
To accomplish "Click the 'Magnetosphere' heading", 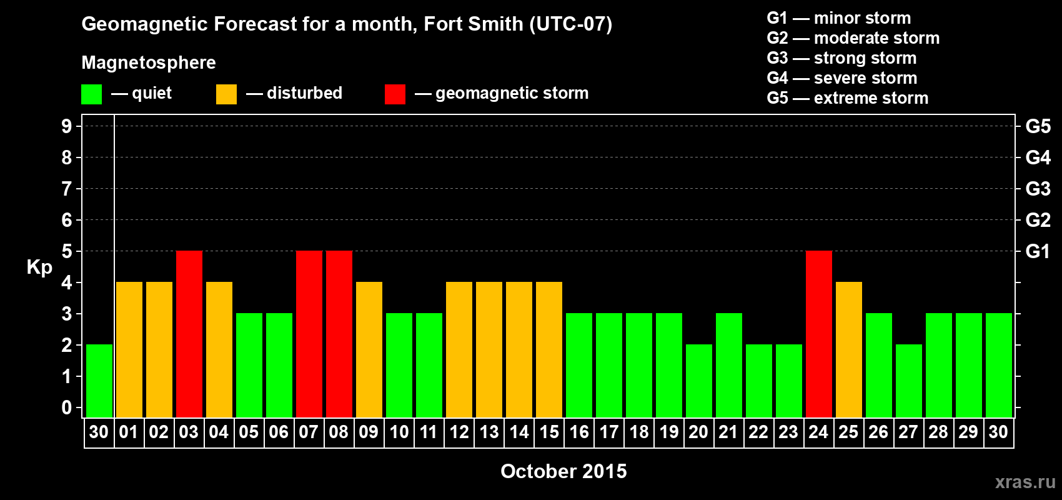I will [x=149, y=62].
